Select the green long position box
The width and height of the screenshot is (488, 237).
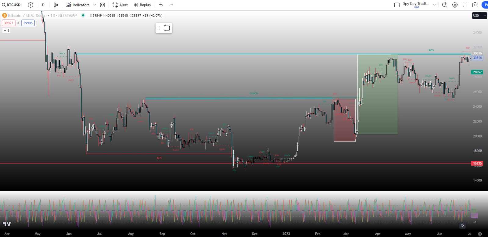coord(378,94)
